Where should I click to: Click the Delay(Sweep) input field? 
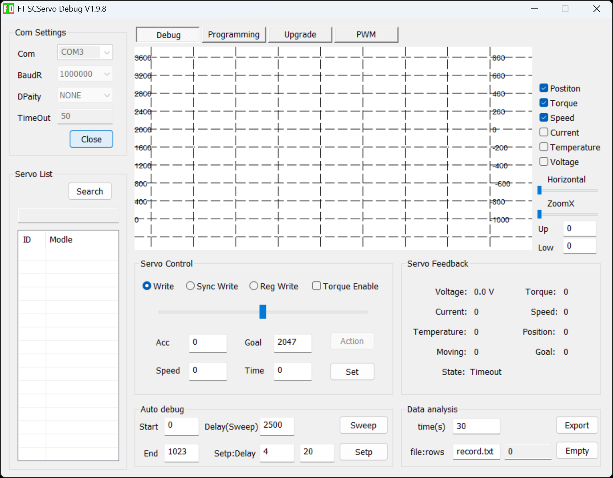(x=277, y=426)
